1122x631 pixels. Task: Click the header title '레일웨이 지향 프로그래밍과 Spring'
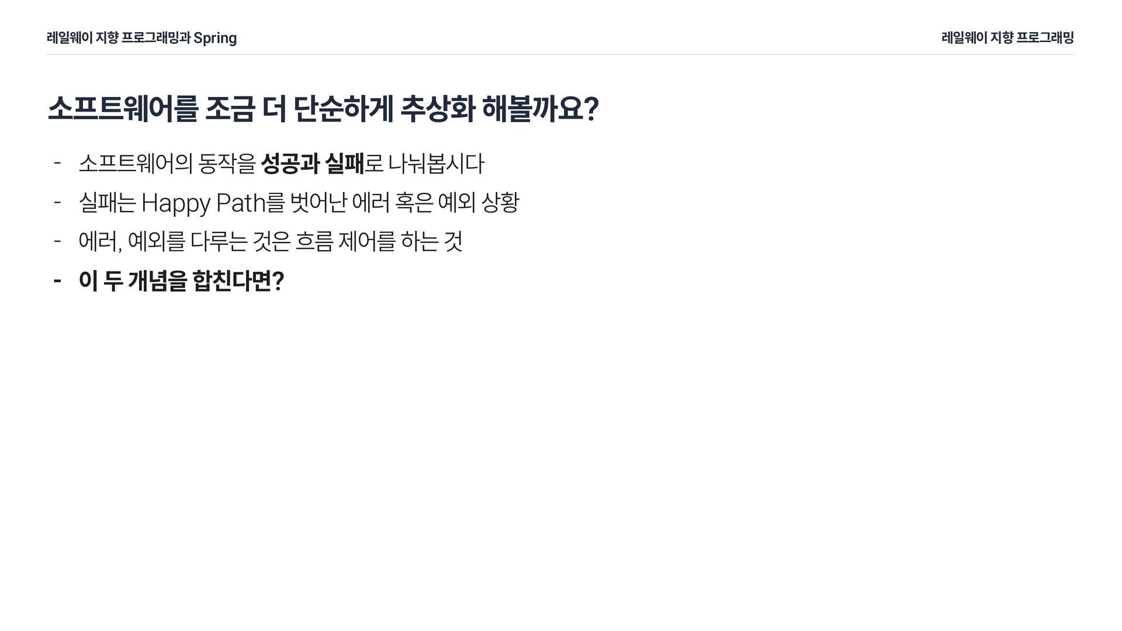pyautogui.click(x=141, y=38)
